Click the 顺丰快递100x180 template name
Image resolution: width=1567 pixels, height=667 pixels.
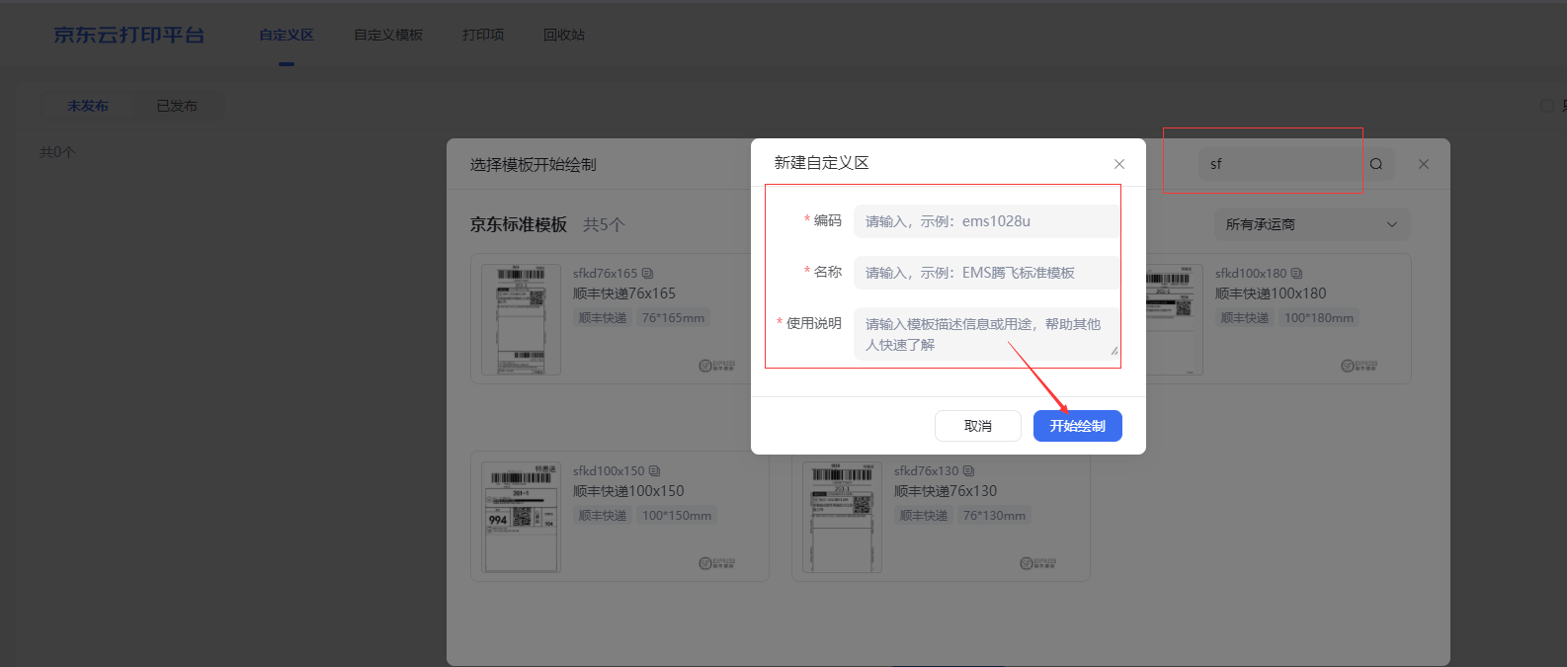tap(1271, 293)
